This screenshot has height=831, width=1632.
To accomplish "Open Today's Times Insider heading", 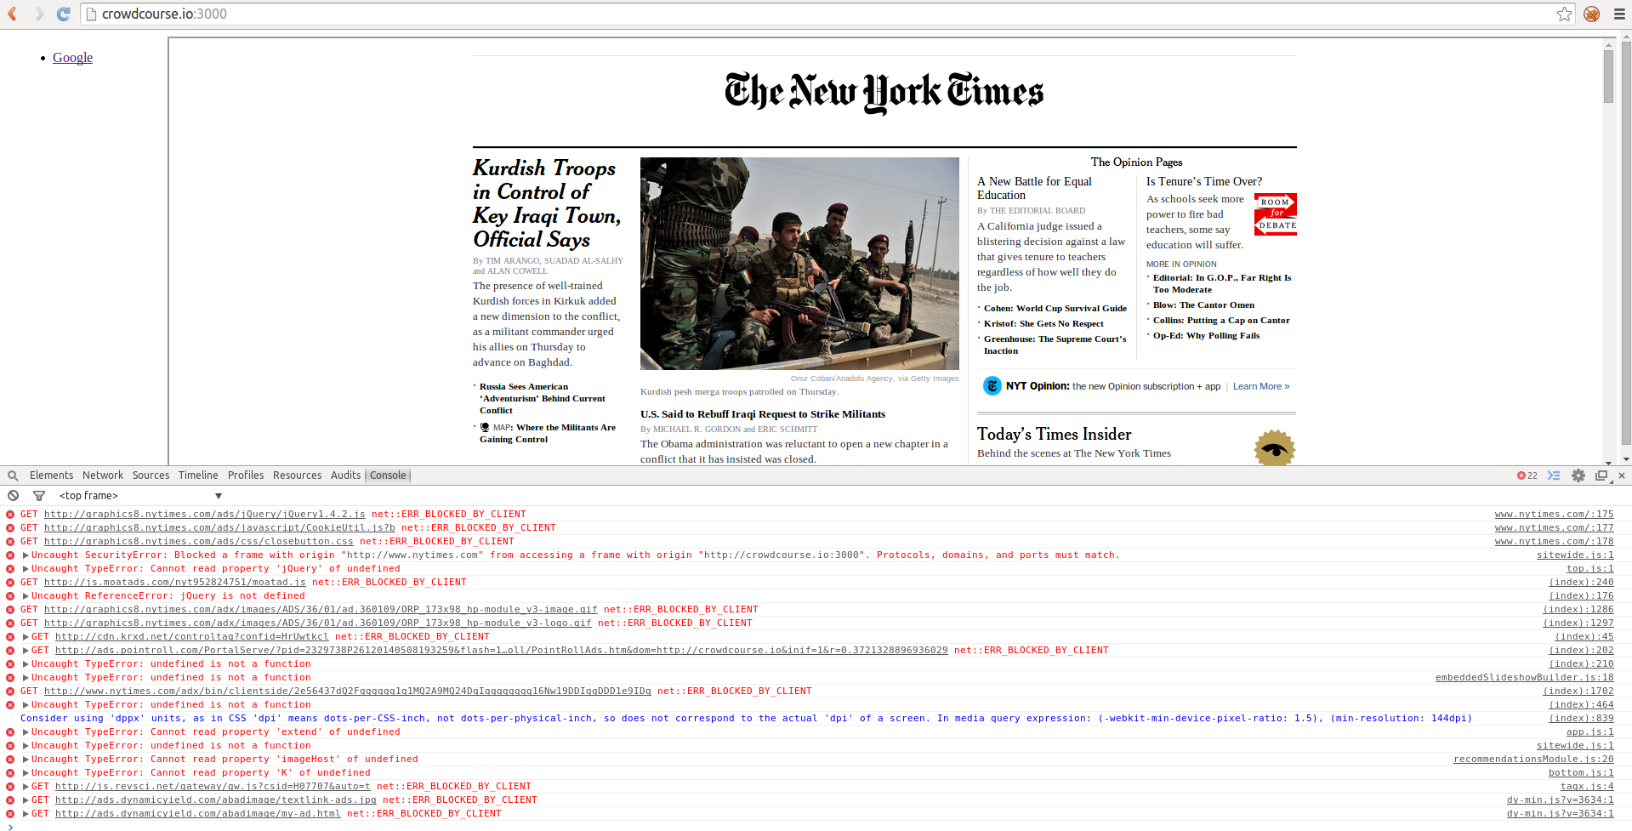I will tap(1054, 434).
